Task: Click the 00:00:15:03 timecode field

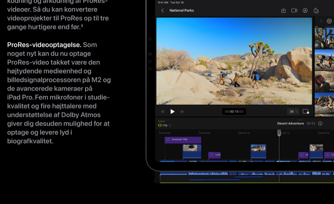Action: [234, 112]
